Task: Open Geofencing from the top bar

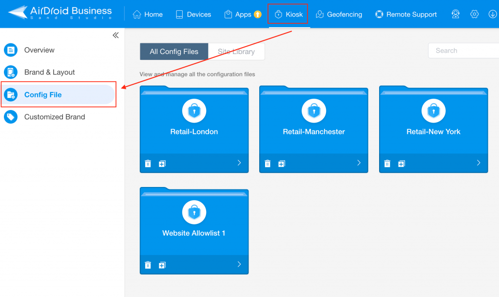Action: pos(339,14)
